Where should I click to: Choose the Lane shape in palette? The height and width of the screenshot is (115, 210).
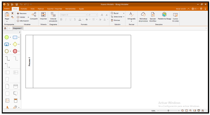click(16, 72)
